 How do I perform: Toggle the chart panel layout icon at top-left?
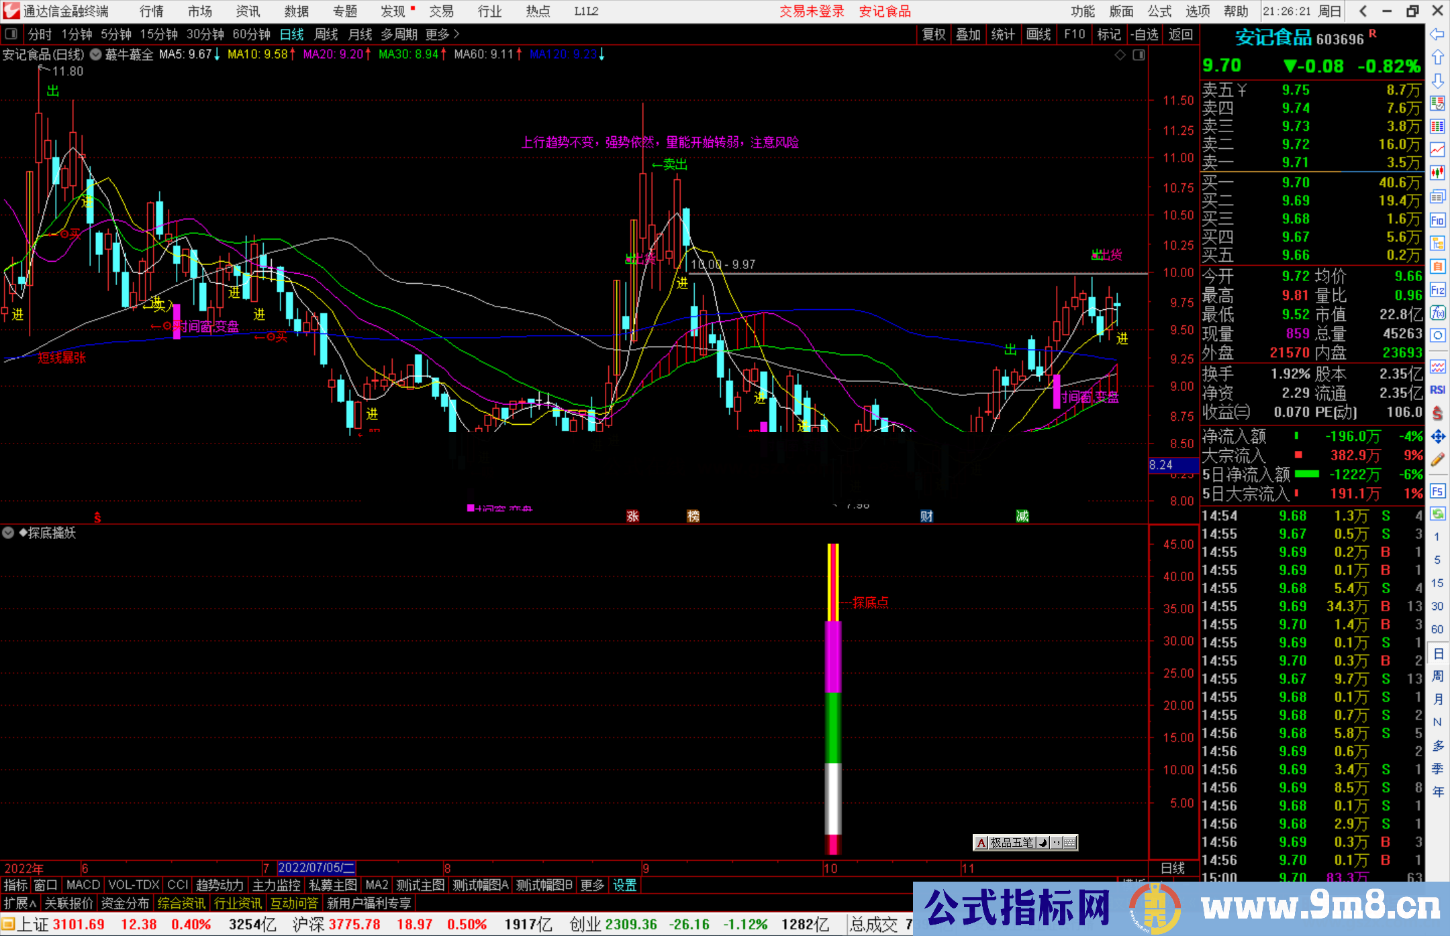pos(11,34)
